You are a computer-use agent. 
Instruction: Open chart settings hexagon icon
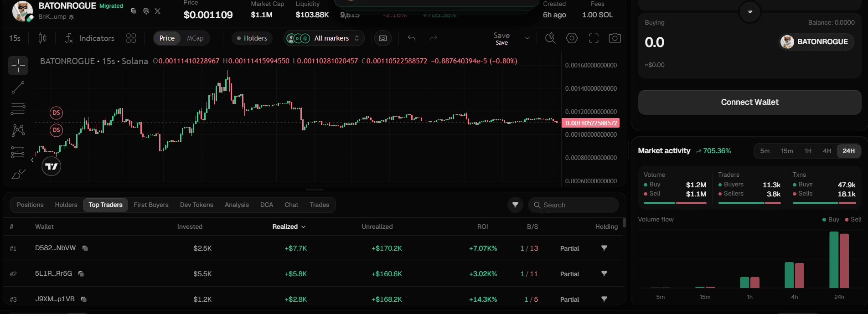pos(572,38)
